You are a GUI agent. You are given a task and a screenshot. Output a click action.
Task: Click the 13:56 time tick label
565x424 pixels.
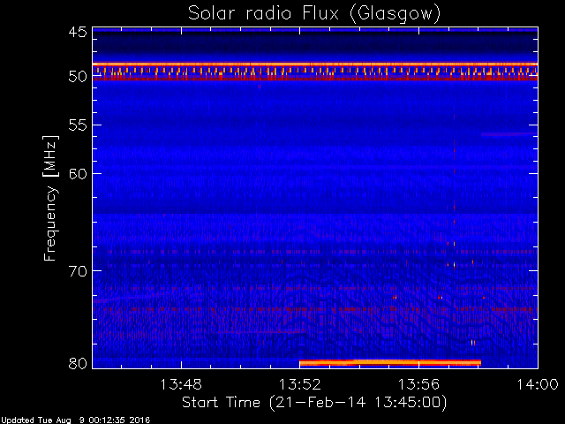[x=418, y=385]
